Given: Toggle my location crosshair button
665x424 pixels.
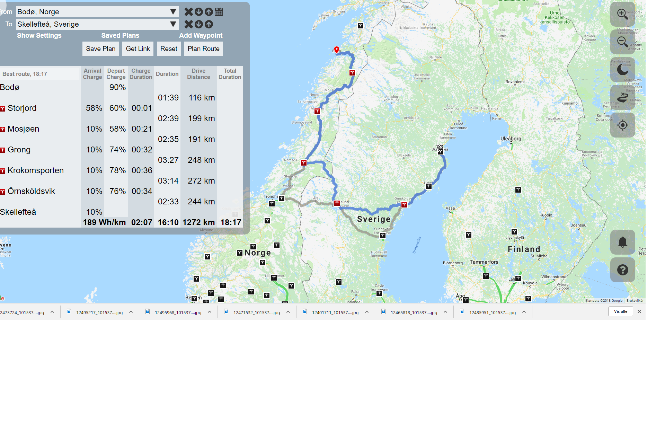Looking at the screenshot, I should [x=622, y=125].
